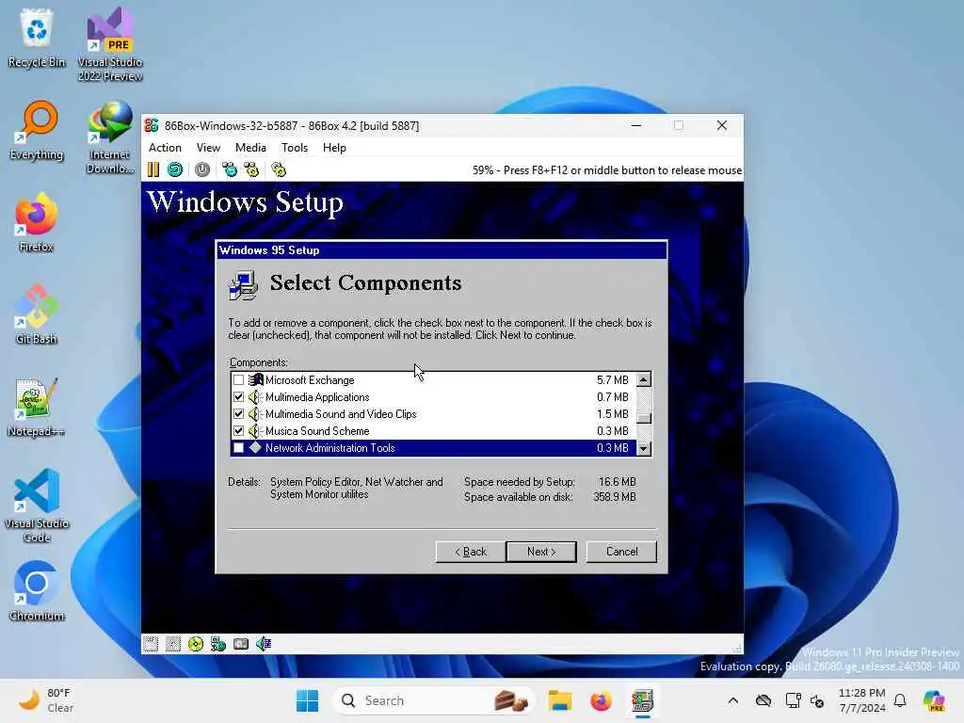Viewport: 964px width, 723px height.
Task: Open the Media menu
Action: 250,148
